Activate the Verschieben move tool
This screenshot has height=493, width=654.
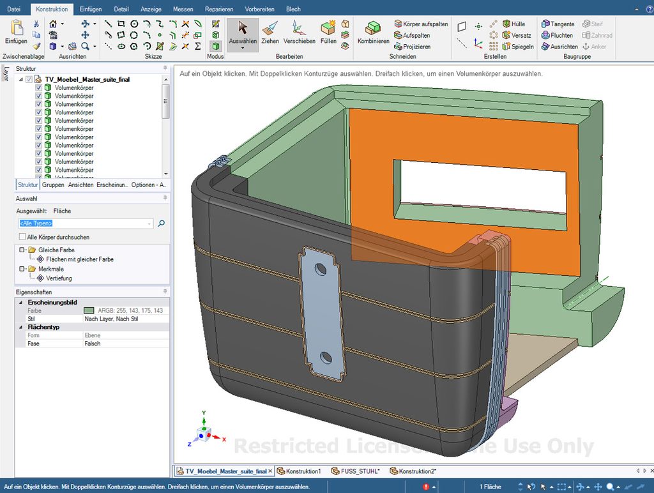(299, 31)
